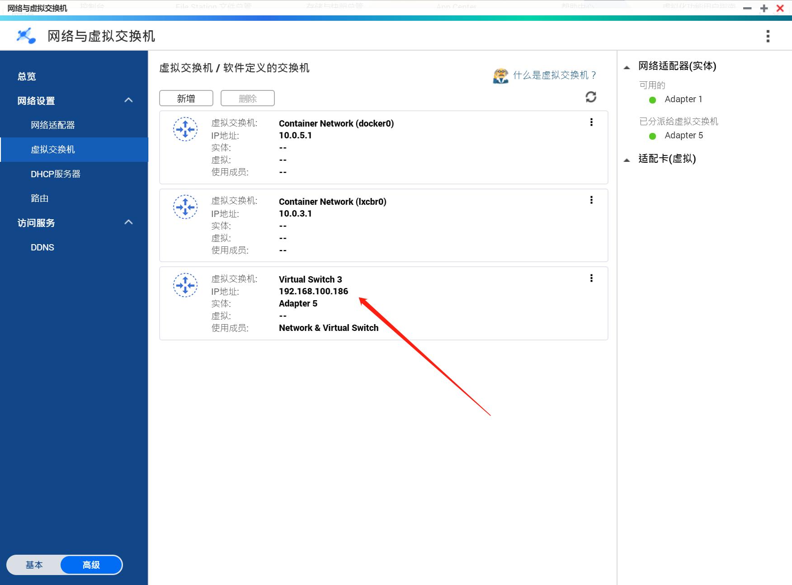Open the 什么是虚拟交换机 help link
Image resolution: width=792 pixels, height=585 pixels.
coord(554,75)
